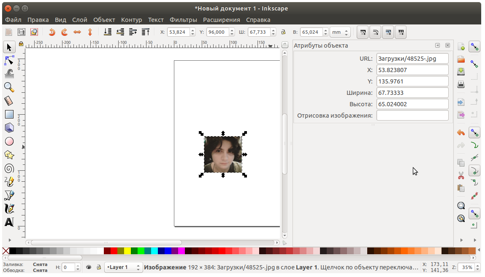Flip selected object horizontally

point(77,32)
